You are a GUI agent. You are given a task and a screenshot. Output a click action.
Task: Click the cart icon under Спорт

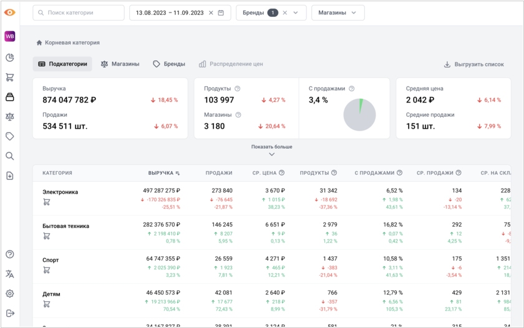(46, 270)
